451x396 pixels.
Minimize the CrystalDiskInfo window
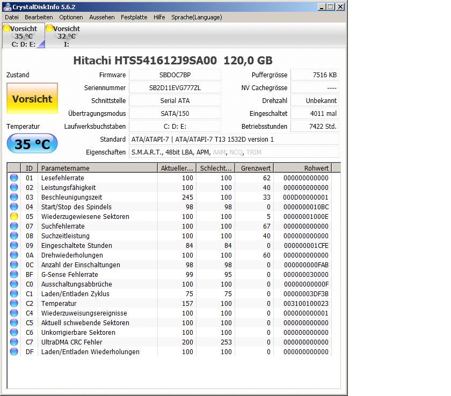pyautogui.click(x=322, y=7)
